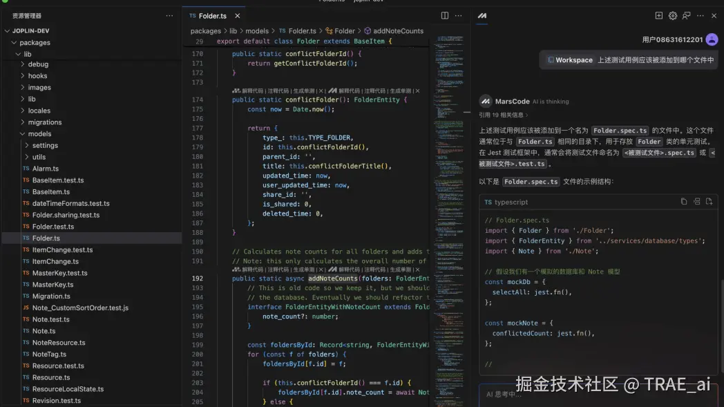Screen dimensions: 724x407
Task: Click line number 192 in gutter
Action: click(x=197, y=278)
